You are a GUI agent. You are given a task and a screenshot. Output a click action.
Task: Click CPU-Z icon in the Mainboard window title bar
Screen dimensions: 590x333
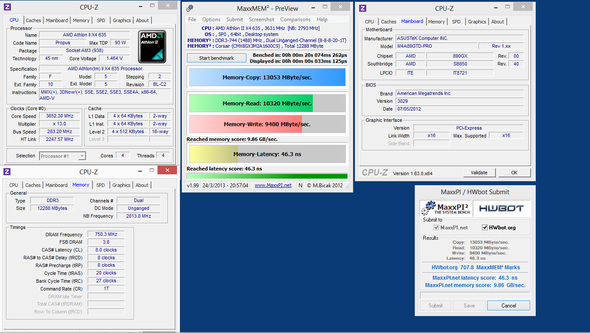point(363,8)
